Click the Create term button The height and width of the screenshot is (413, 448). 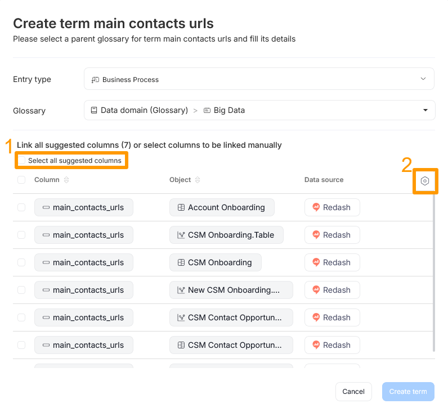pos(408,392)
